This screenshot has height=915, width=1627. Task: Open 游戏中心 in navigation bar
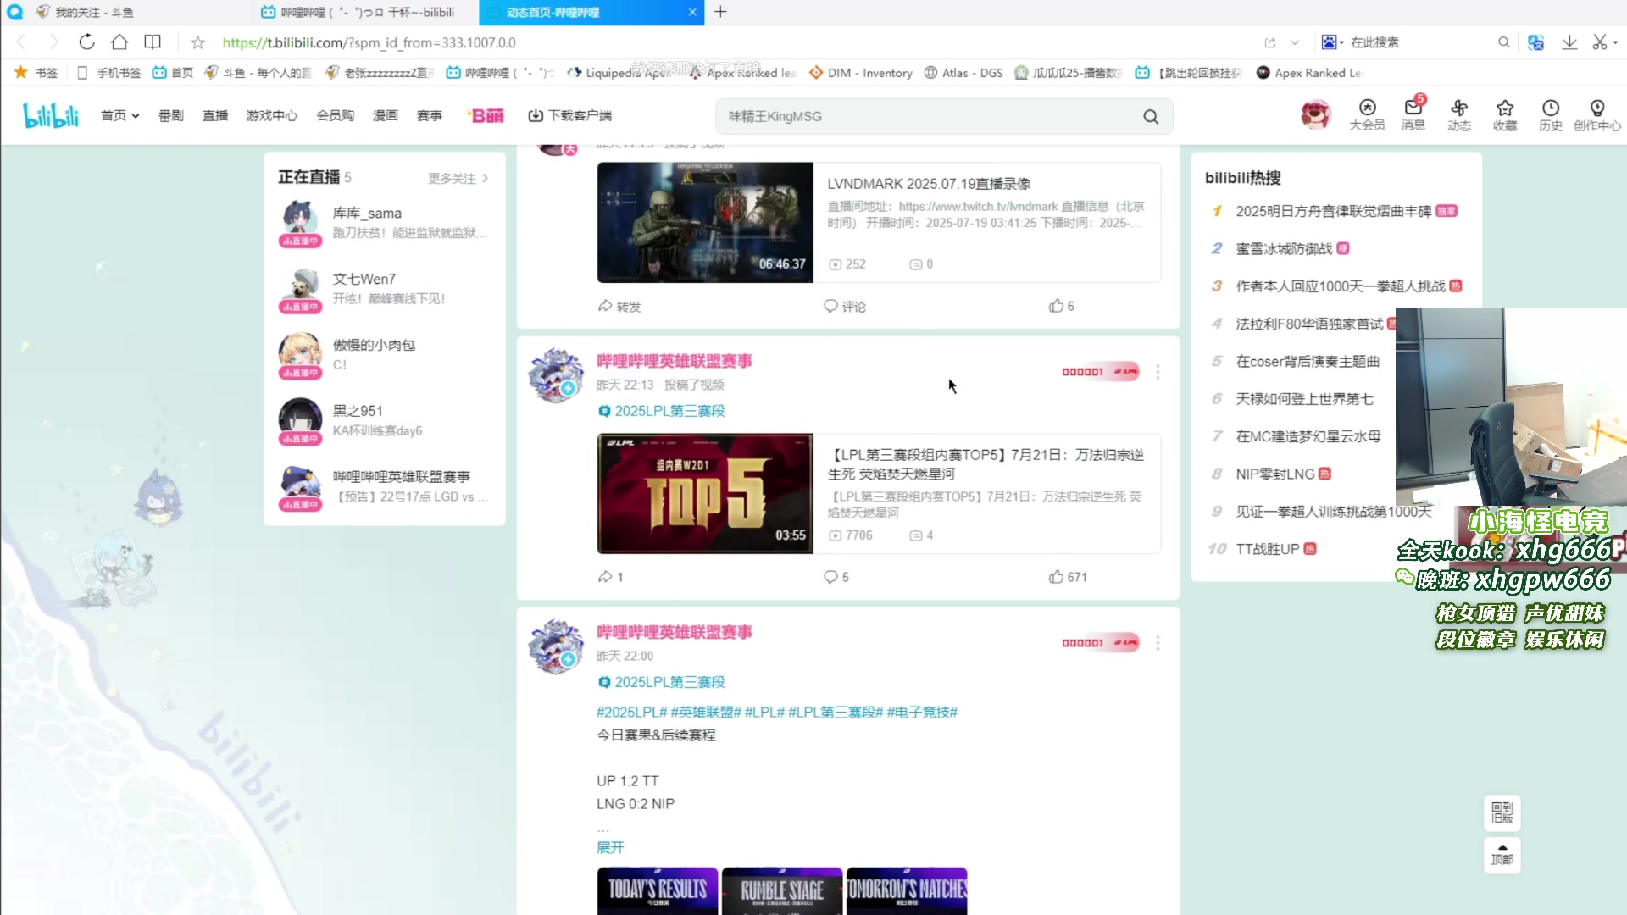click(x=272, y=116)
